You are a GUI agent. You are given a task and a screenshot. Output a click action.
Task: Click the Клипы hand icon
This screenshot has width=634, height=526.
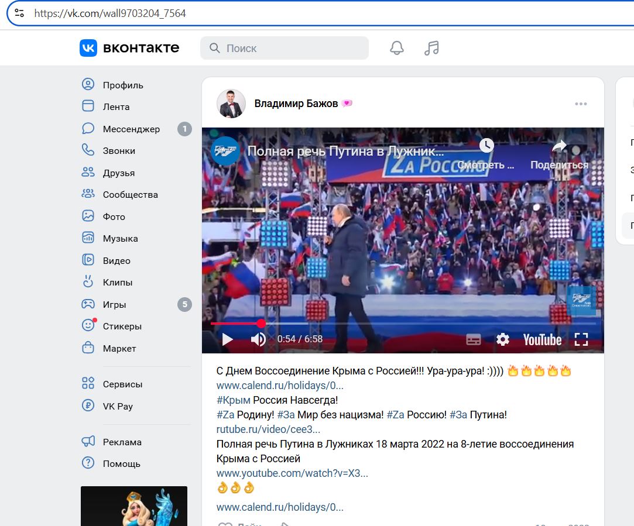pyautogui.click(x=88, y=282)
